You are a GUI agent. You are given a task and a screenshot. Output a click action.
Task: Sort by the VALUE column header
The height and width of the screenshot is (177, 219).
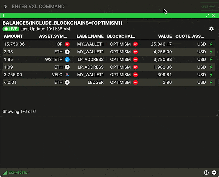pyautogui.click(x=165, y=36)
